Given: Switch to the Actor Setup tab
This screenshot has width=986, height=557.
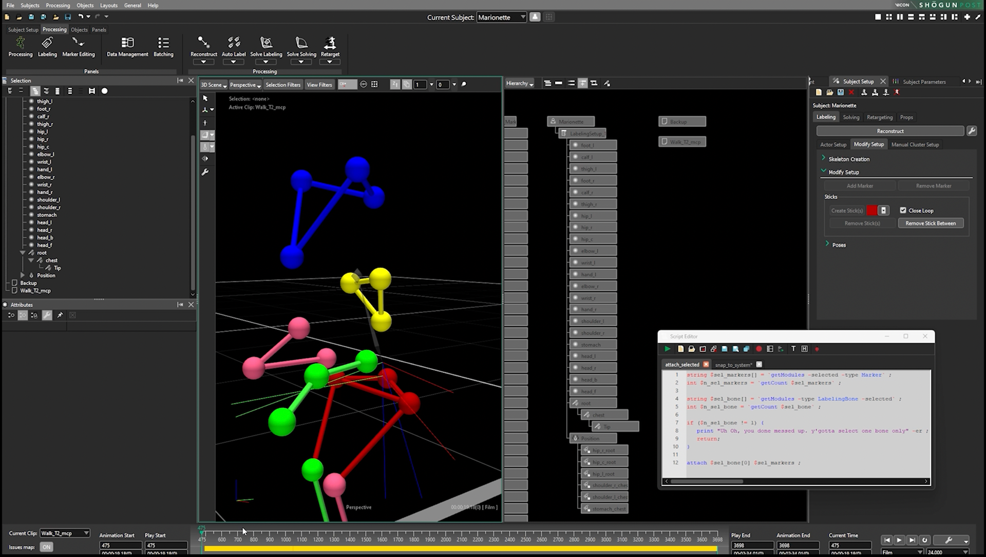Looking at the screenshot, I should (833, 144).
